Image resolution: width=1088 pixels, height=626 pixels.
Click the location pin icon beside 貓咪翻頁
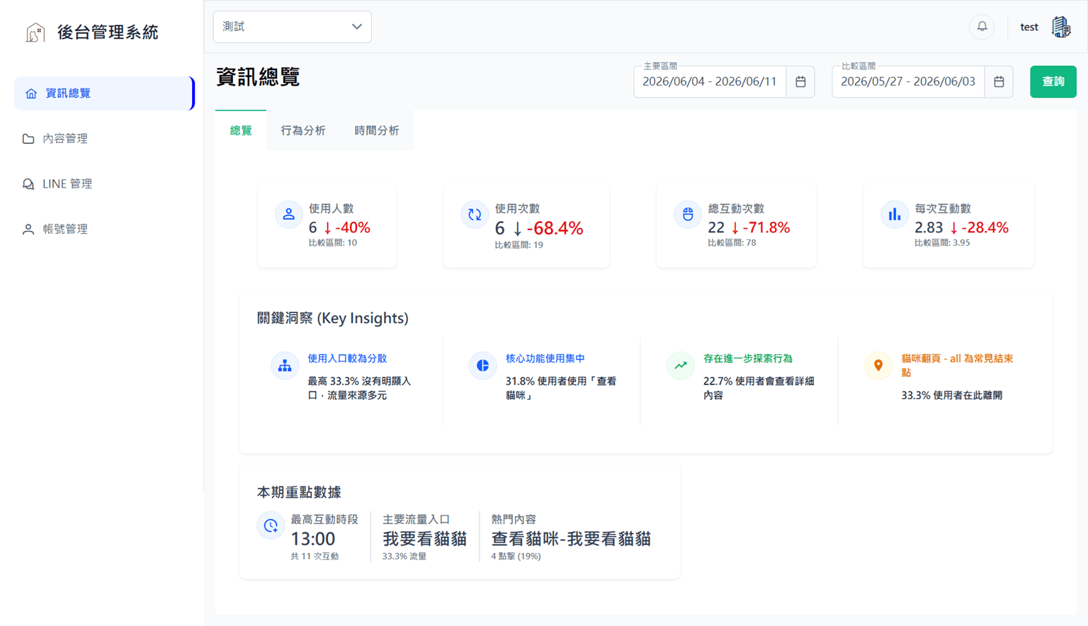click(x=878, y=365)
